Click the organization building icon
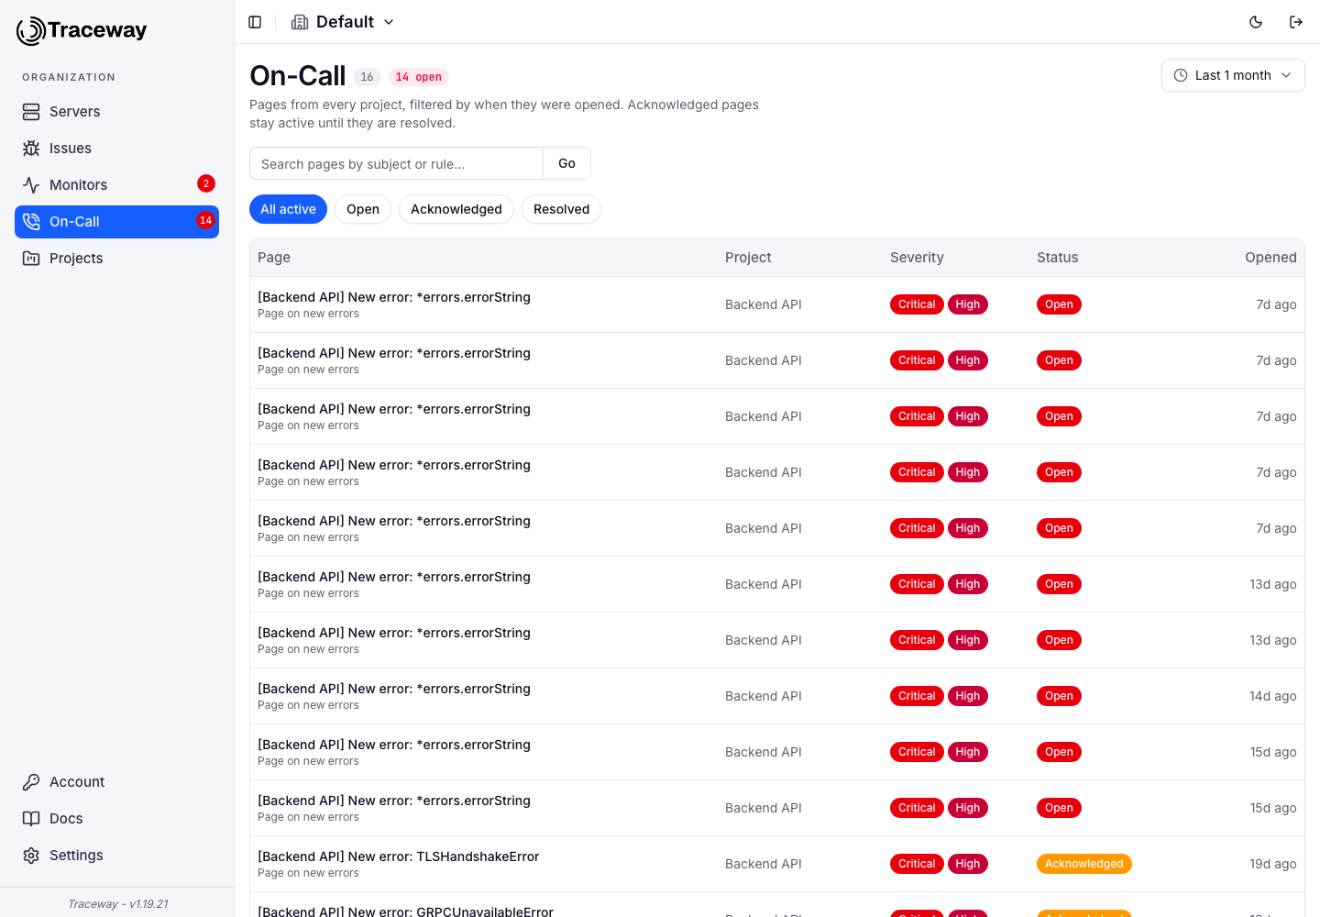 pyautogui.click(x=300, y=22)
